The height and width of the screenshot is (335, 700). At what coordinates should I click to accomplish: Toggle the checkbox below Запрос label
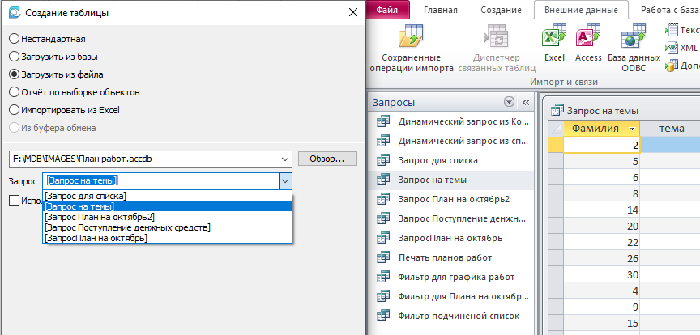tap(15, 201)
